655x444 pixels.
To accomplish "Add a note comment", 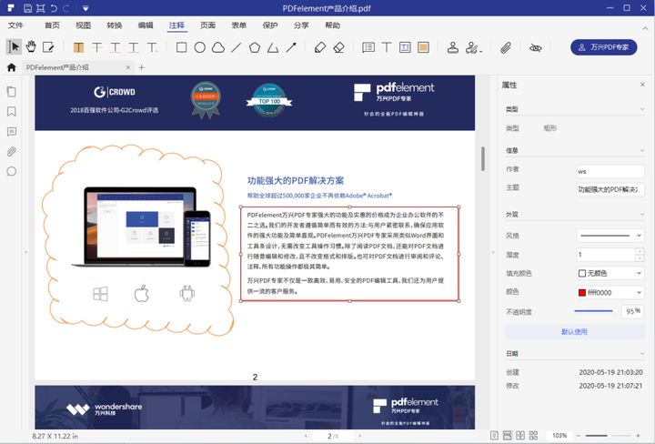I will 368,47.
